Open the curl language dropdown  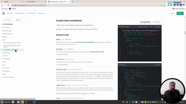(x=151, y=27)
